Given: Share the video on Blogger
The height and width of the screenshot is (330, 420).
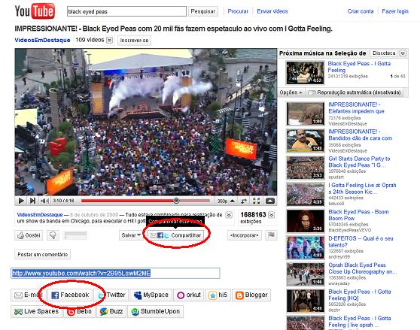Looking at the screenshot, I should click(x=251, y=295).
